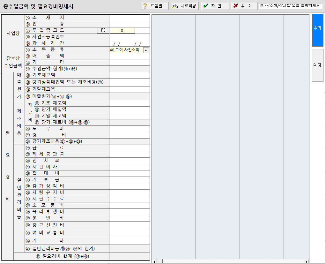Click the 주업종코드 input field
Screen dimensions: 326x264
coord(122,31)
